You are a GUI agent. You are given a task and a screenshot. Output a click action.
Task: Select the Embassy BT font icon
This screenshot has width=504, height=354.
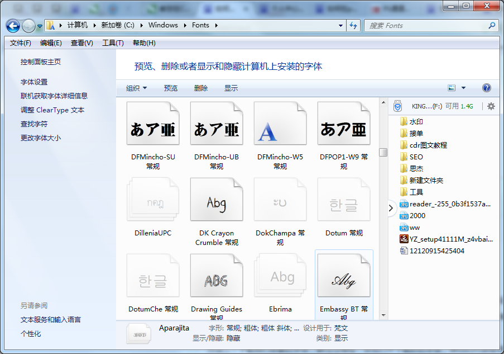344,275
